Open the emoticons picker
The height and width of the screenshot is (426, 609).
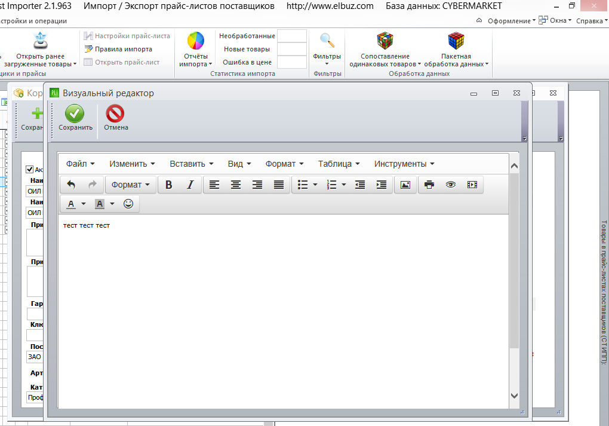click(x=128, y=204)
